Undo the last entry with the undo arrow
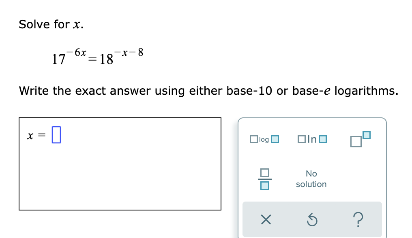This screenshot has height=238, width=412. (311, 219)
